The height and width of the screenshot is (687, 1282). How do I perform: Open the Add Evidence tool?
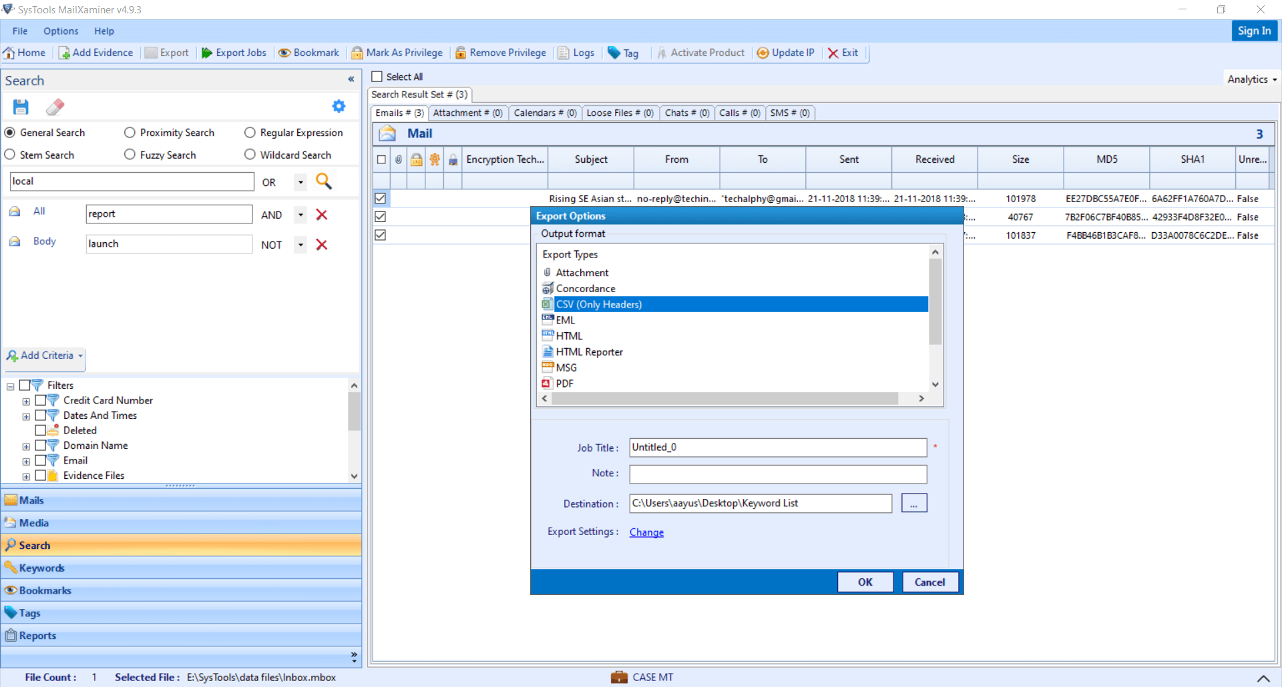pyautogui.click(x=95, y=53)
